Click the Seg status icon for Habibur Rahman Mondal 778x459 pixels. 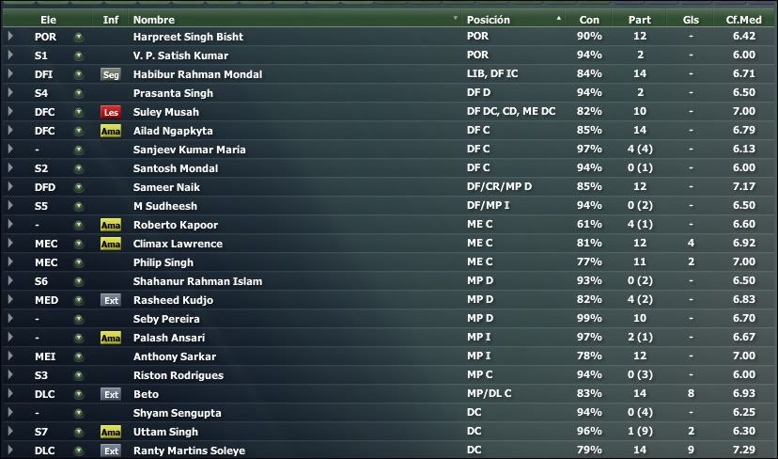pyautogui.click(x=111, y=74)
